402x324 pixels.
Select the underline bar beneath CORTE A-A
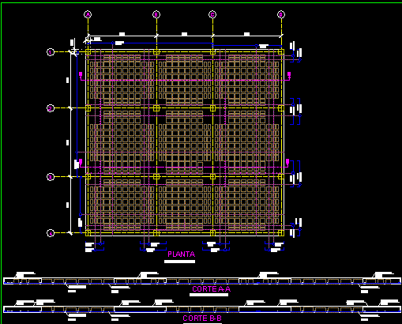209,295
